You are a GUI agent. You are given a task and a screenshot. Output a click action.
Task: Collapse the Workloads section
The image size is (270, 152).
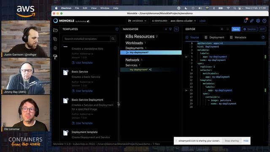click(x=134, y=43)
